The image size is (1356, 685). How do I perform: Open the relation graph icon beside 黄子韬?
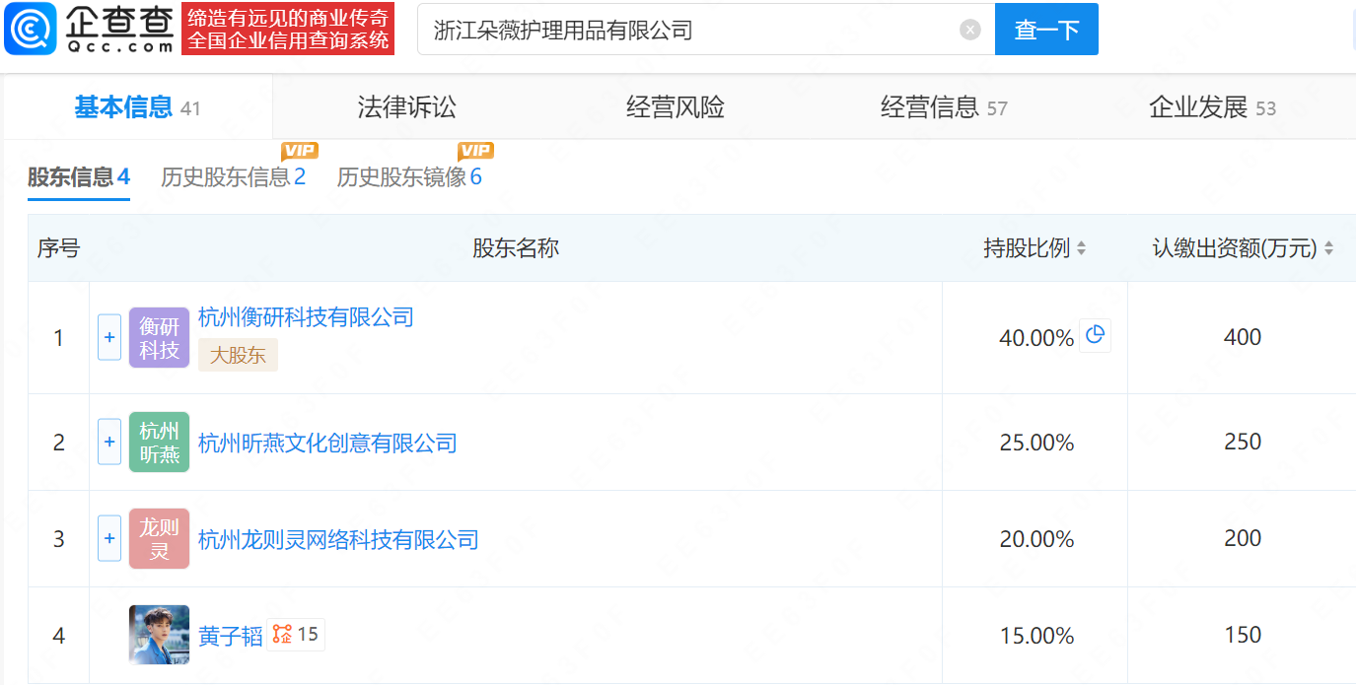[283, 635]
